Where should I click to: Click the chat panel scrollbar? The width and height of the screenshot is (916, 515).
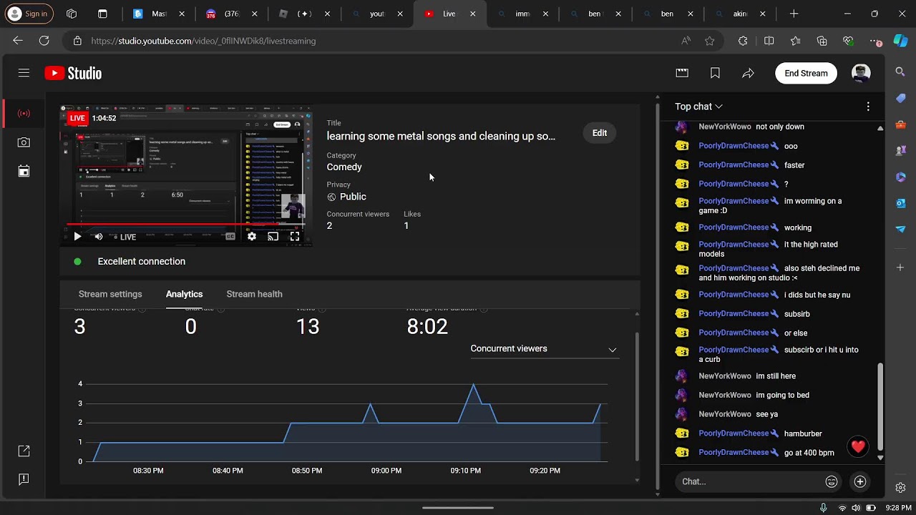(x=880, y=406)
